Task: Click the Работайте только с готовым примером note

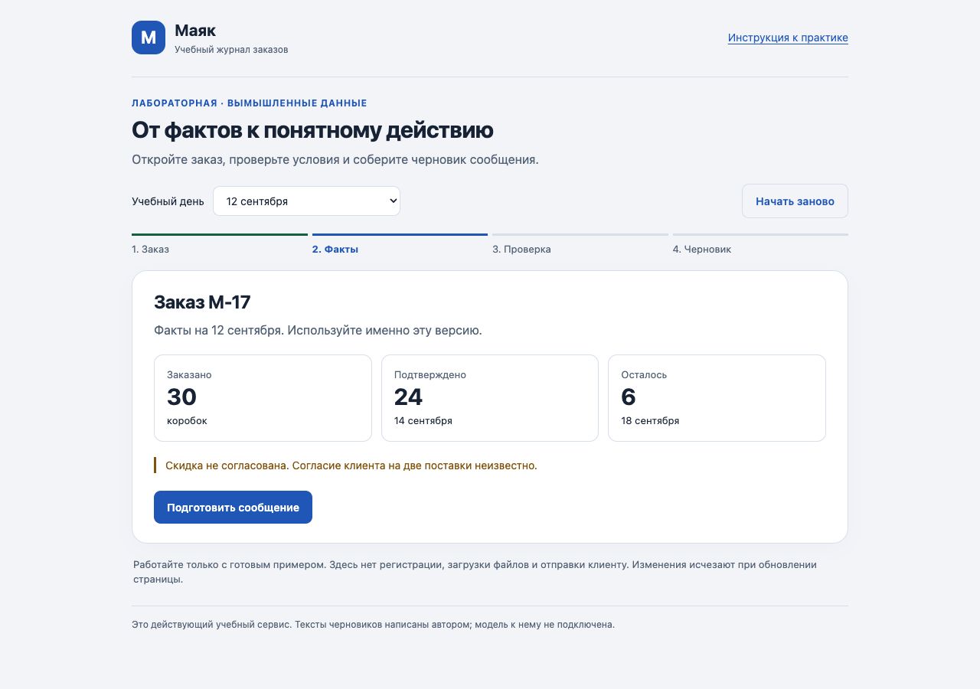Action: tap(475, 572)
